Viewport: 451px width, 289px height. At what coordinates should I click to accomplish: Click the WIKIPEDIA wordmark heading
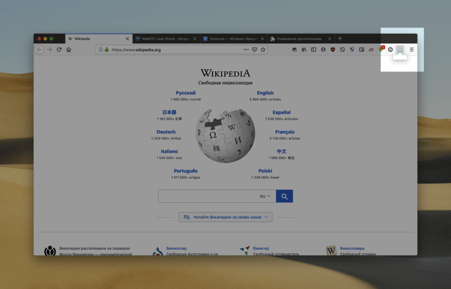[x=225, y=73]
